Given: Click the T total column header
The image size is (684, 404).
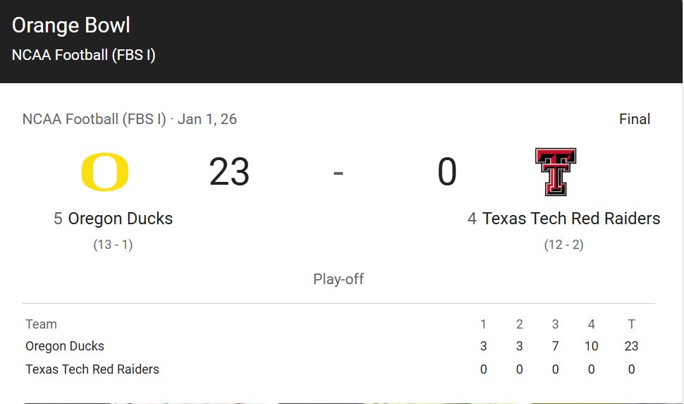Looking at the screenshot, I should pos(631,324).
